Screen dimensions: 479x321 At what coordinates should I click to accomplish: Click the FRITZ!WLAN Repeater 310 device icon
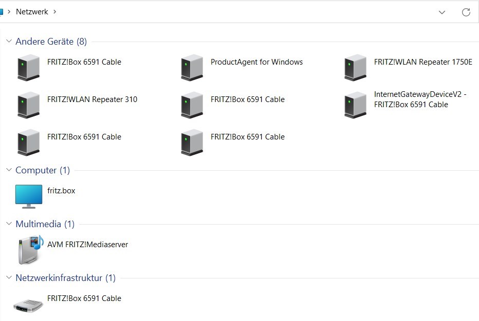pyautogui.click(x=29, y=105)
